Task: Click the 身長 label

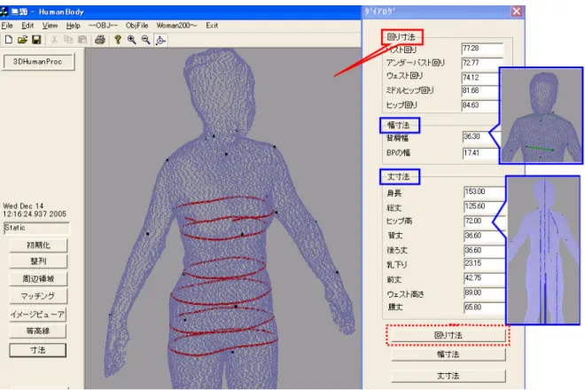Action: point(394,193)
